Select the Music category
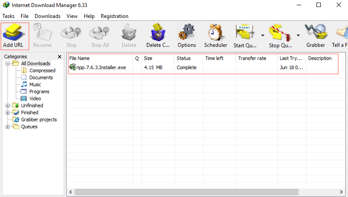 (35, 84)
